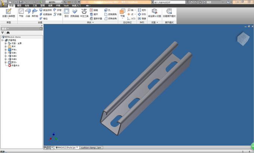Viewport: 254px width, 153px height.
Task: Pick the Corner Chamfer (拐角倒角) tool
Action: [x=111, y=18]
